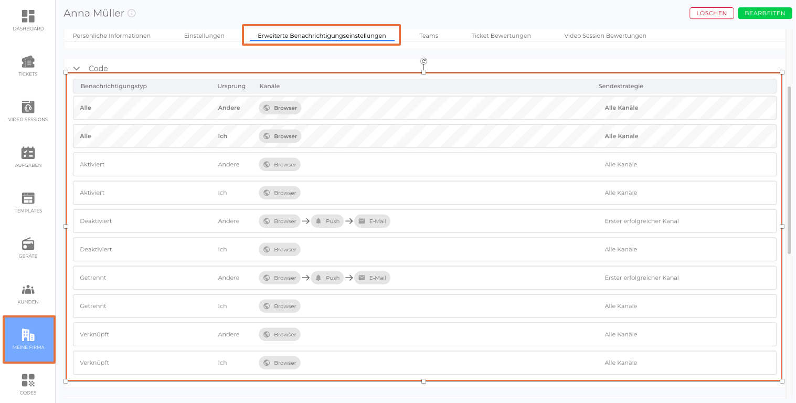Select Meine Firma in the sidebar

coord(29,339)
